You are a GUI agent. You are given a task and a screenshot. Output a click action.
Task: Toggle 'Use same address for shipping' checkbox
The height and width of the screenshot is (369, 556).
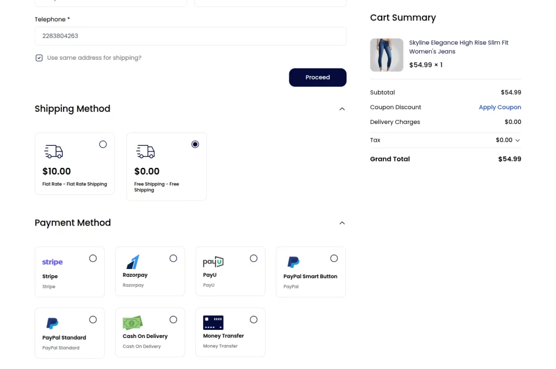[39, 58]
